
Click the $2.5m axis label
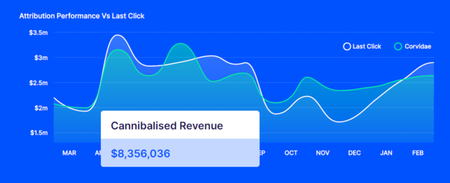pos(38,83)
